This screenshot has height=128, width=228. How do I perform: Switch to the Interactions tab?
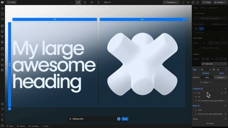click(x=213, y=8)
